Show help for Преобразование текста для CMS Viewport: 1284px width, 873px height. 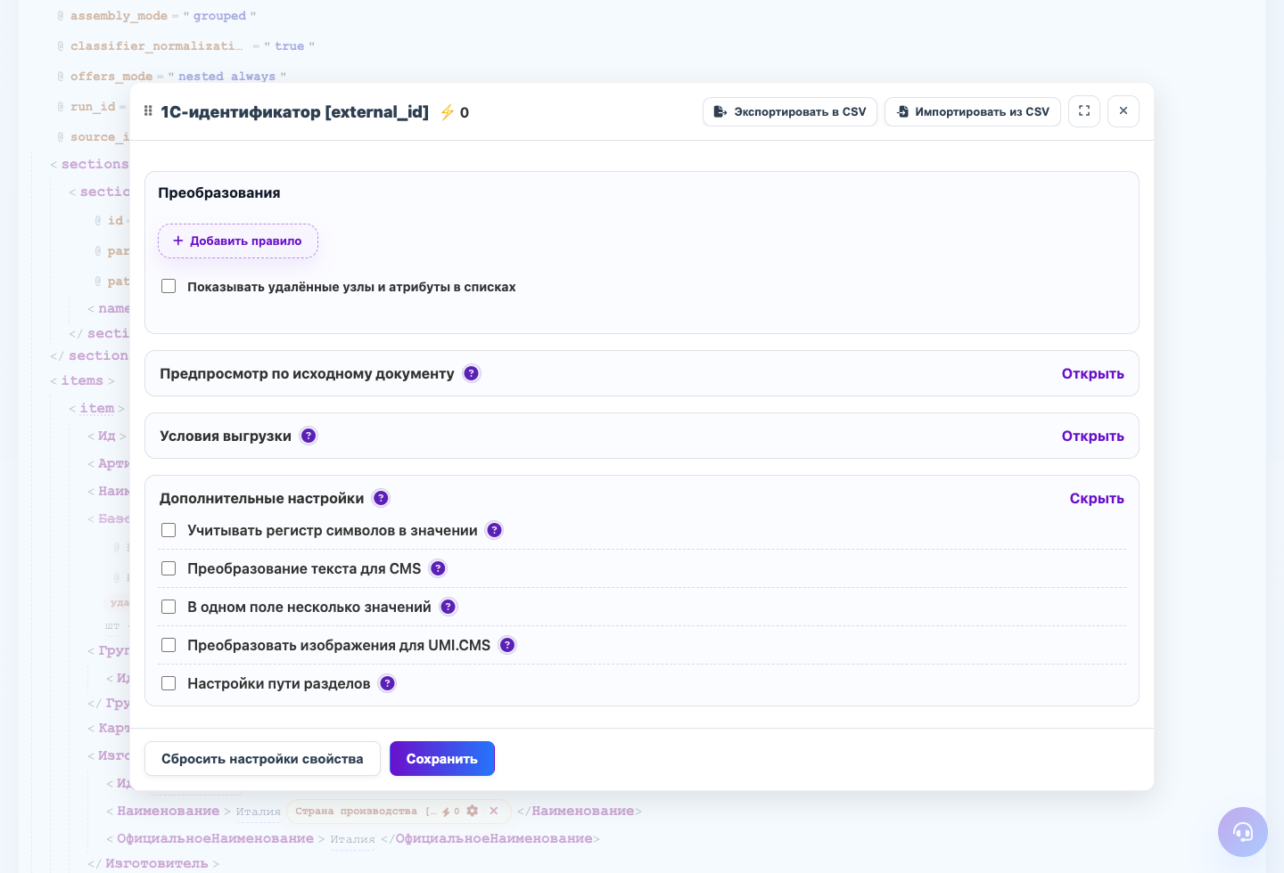438,568
